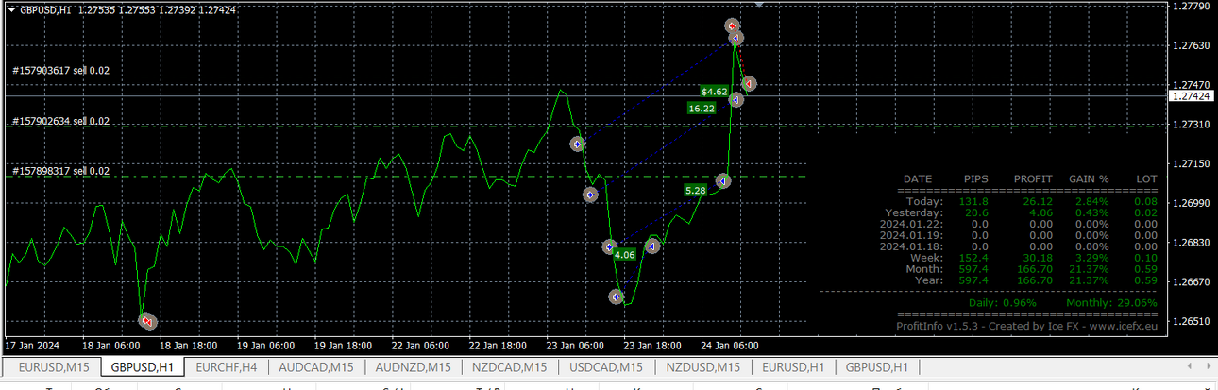Select the topmost red trade arrow at chart peak

coord(732,25)
